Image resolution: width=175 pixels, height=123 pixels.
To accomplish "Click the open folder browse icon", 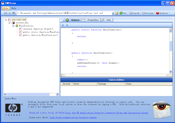I will (117, 13).
